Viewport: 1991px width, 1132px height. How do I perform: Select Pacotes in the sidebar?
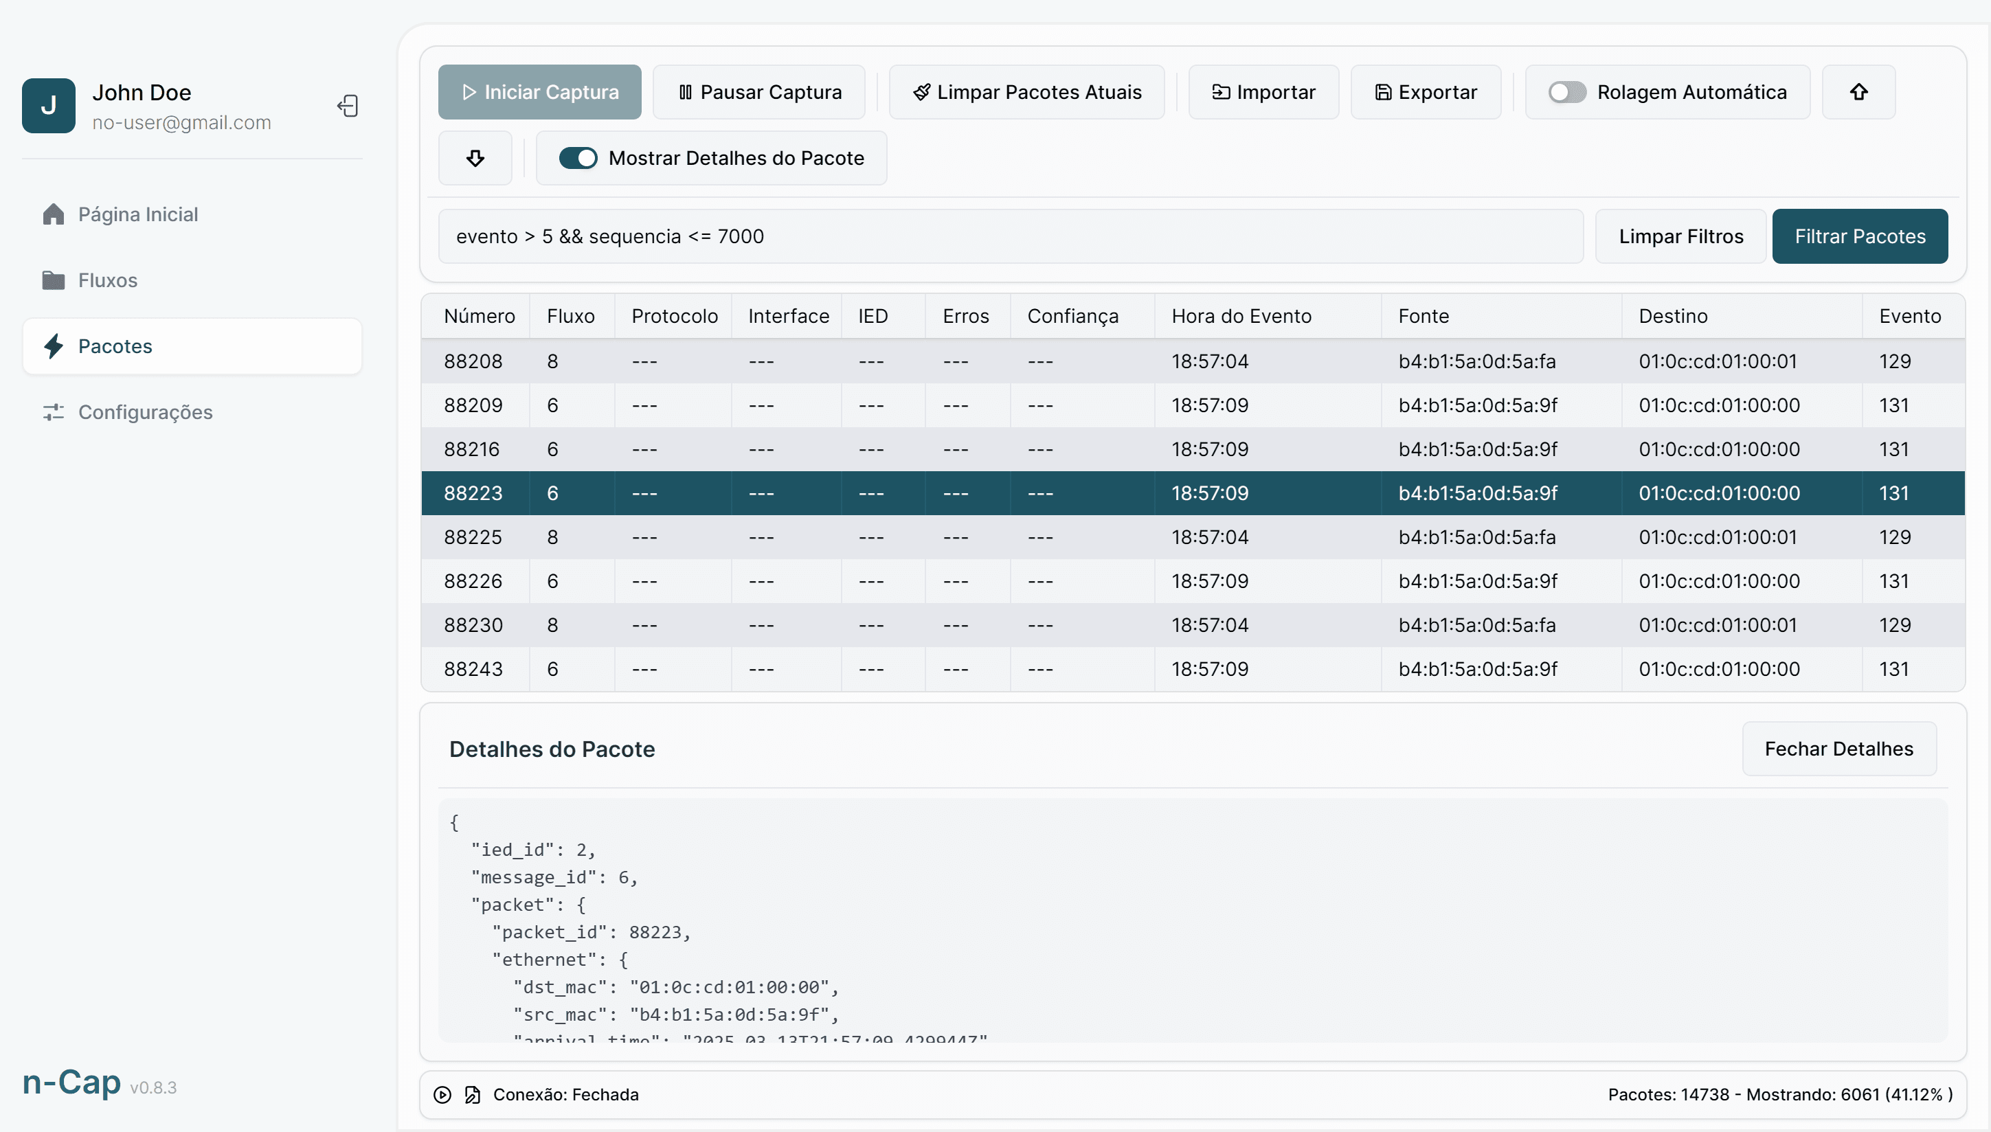[x=192, y=346]
